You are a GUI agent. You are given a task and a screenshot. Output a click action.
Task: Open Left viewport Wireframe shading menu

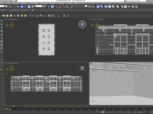tap(14, 63)
